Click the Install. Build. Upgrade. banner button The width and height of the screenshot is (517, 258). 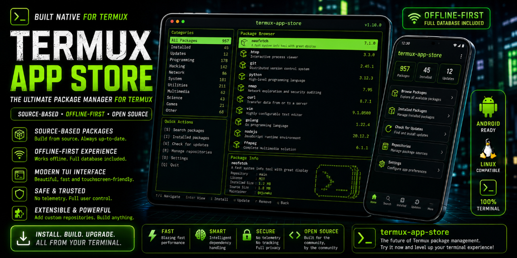pyautogui.click(x=73, y=238)
